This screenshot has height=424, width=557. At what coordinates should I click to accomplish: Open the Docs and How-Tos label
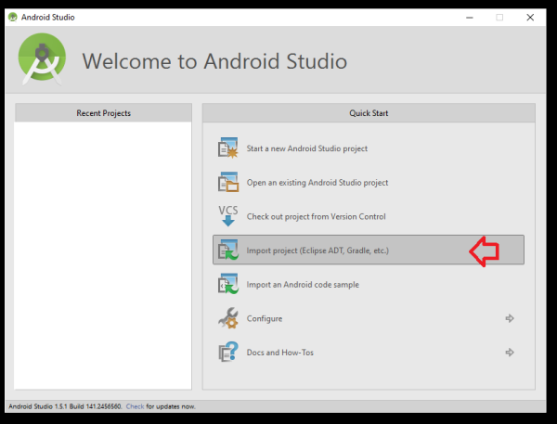[278, 353]
